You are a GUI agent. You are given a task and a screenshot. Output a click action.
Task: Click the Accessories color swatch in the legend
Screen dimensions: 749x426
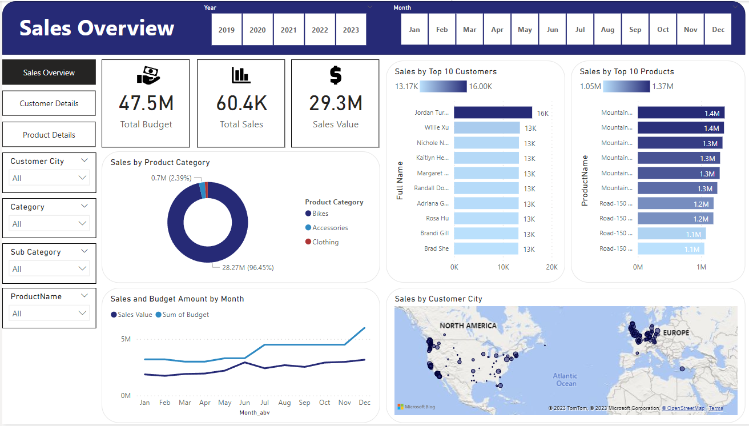click(309, 227)
